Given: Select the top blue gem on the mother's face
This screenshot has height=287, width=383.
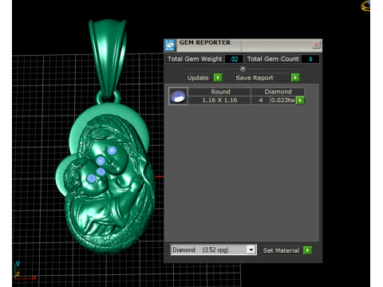Looking at the screenshot, I should click(112, 151).
